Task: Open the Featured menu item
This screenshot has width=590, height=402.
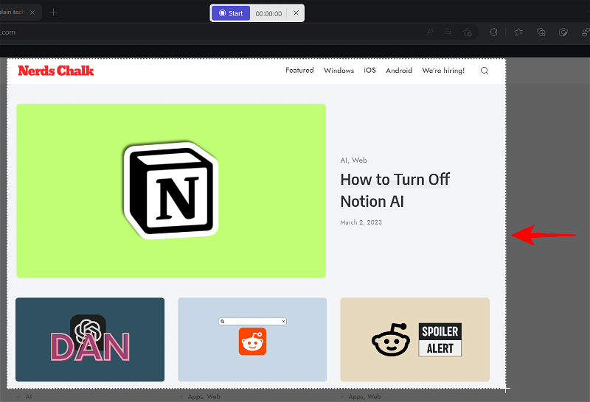Action: coord(299,70)
